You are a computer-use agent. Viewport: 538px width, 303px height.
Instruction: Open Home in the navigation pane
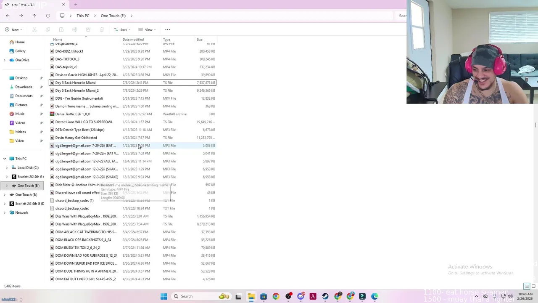(20, 42)
